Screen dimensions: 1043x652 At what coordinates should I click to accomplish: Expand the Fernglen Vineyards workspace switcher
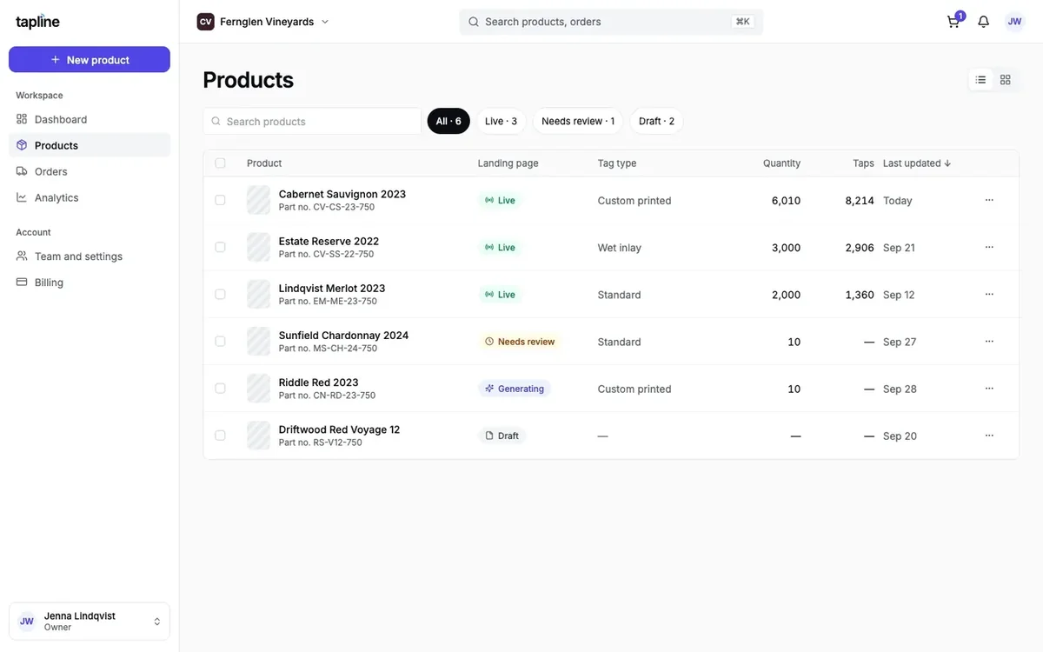[264, 22]
